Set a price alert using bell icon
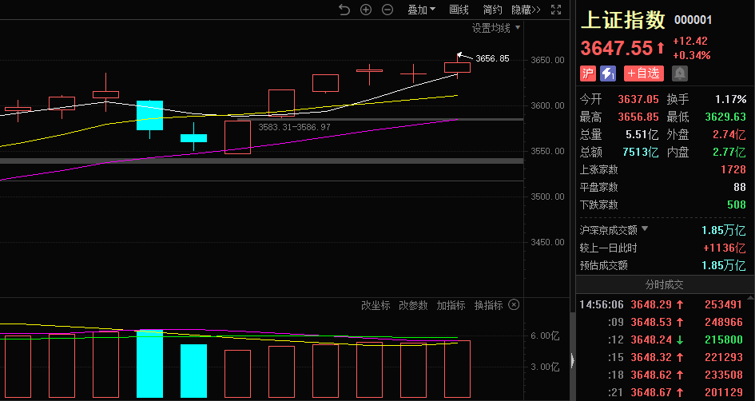 click(x=680, y=73)
